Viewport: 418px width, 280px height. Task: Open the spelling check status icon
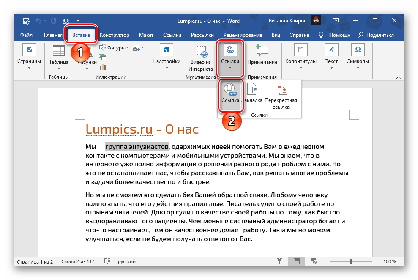tap(108, 262)
